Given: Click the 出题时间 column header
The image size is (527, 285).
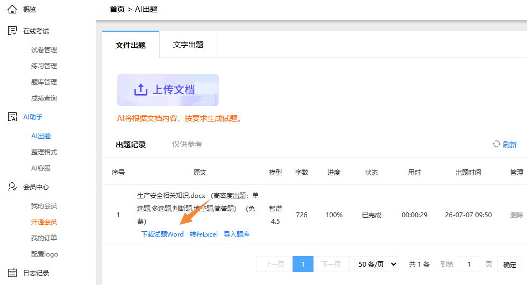Looking at the screenshot, I should click(468, 173).
